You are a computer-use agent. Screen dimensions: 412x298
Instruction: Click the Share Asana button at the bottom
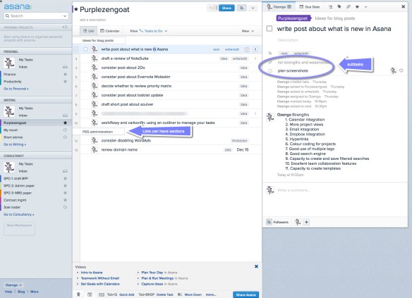(x=246, y=294)
